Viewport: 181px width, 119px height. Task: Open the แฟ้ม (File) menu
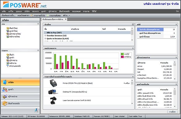coord(4,11)
